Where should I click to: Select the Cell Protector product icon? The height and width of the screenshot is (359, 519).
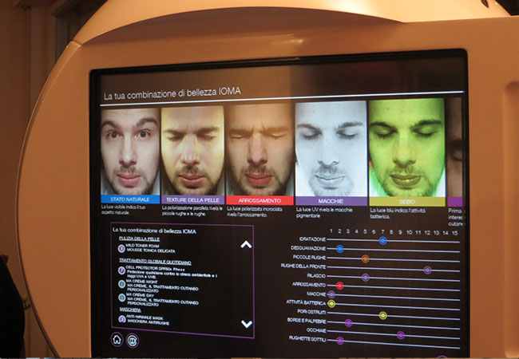click(x=121, y=271)
